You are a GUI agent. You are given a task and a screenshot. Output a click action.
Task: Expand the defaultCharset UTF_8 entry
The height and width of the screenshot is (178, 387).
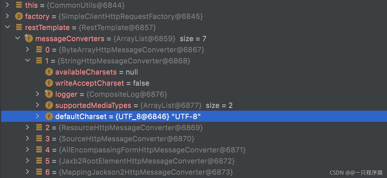point(38,116)
